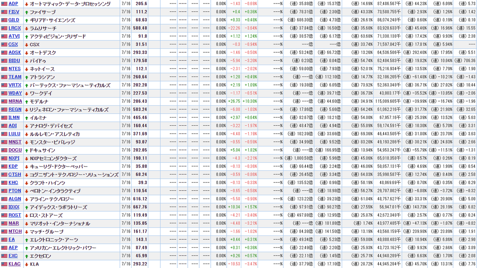This screenshot has width=477, height=268.
Task: Follow the ADI ticker link
Action: click(12, 126)
